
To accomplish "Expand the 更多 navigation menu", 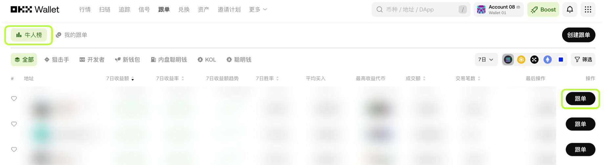I will tap(258, 9).
